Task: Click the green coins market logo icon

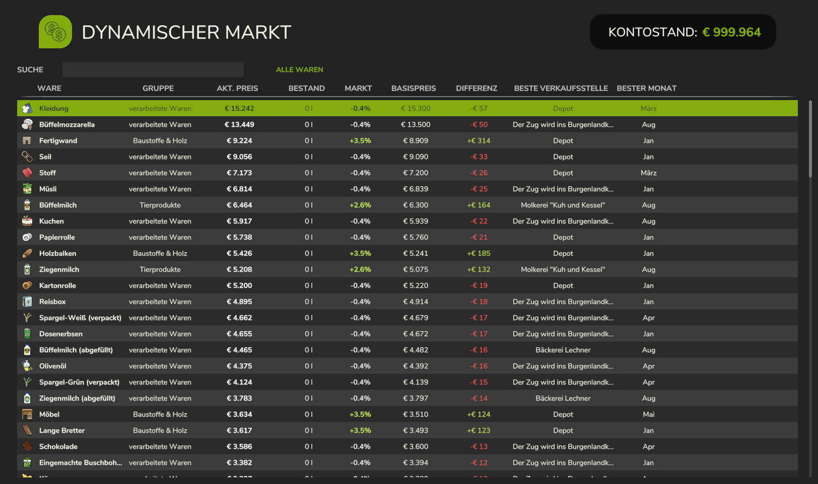Action: click(x=55, y=32)
